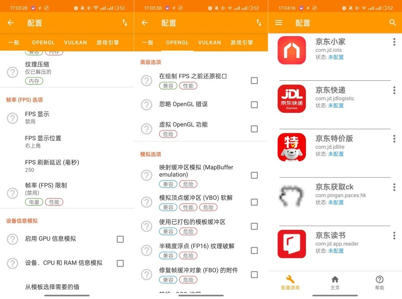
Task: Tap the 京东快递 JDL app icon
Action: [x=292, y=99]
